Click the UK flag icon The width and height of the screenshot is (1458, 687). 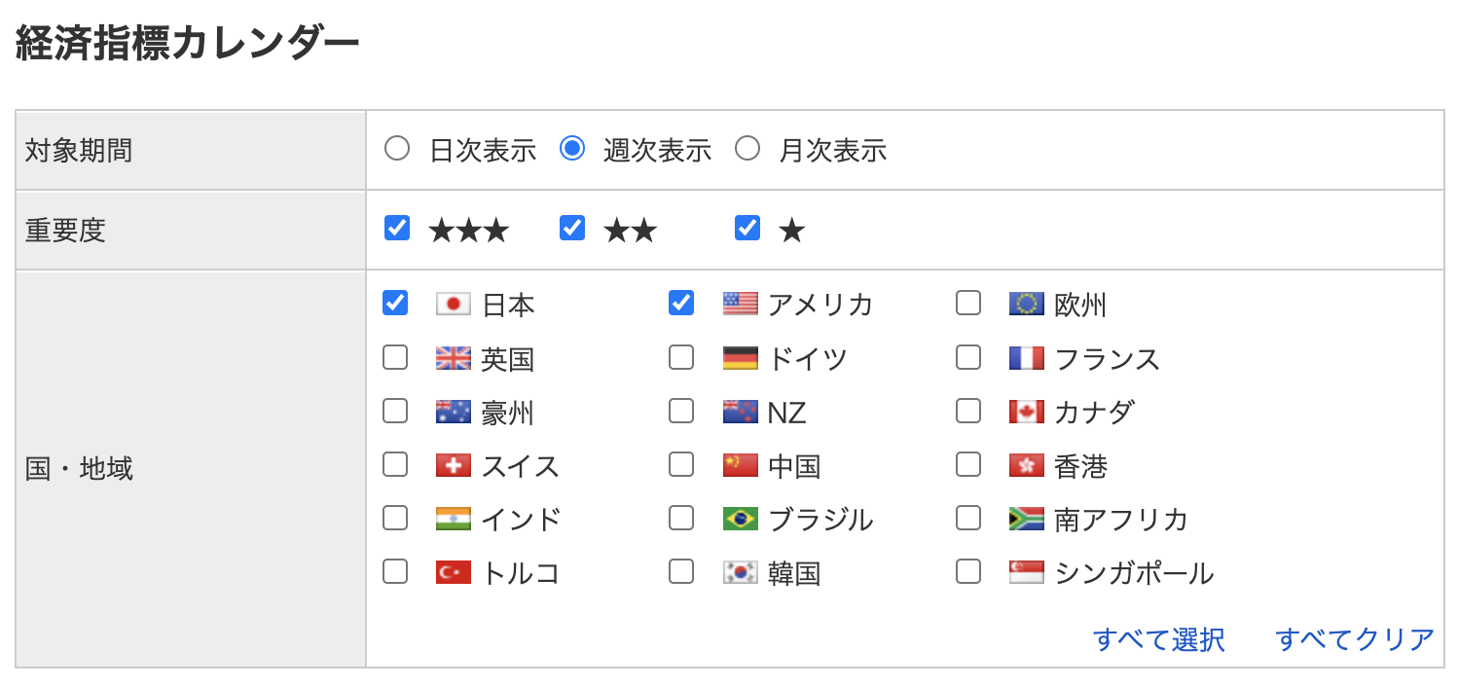(x=454, y=359)
